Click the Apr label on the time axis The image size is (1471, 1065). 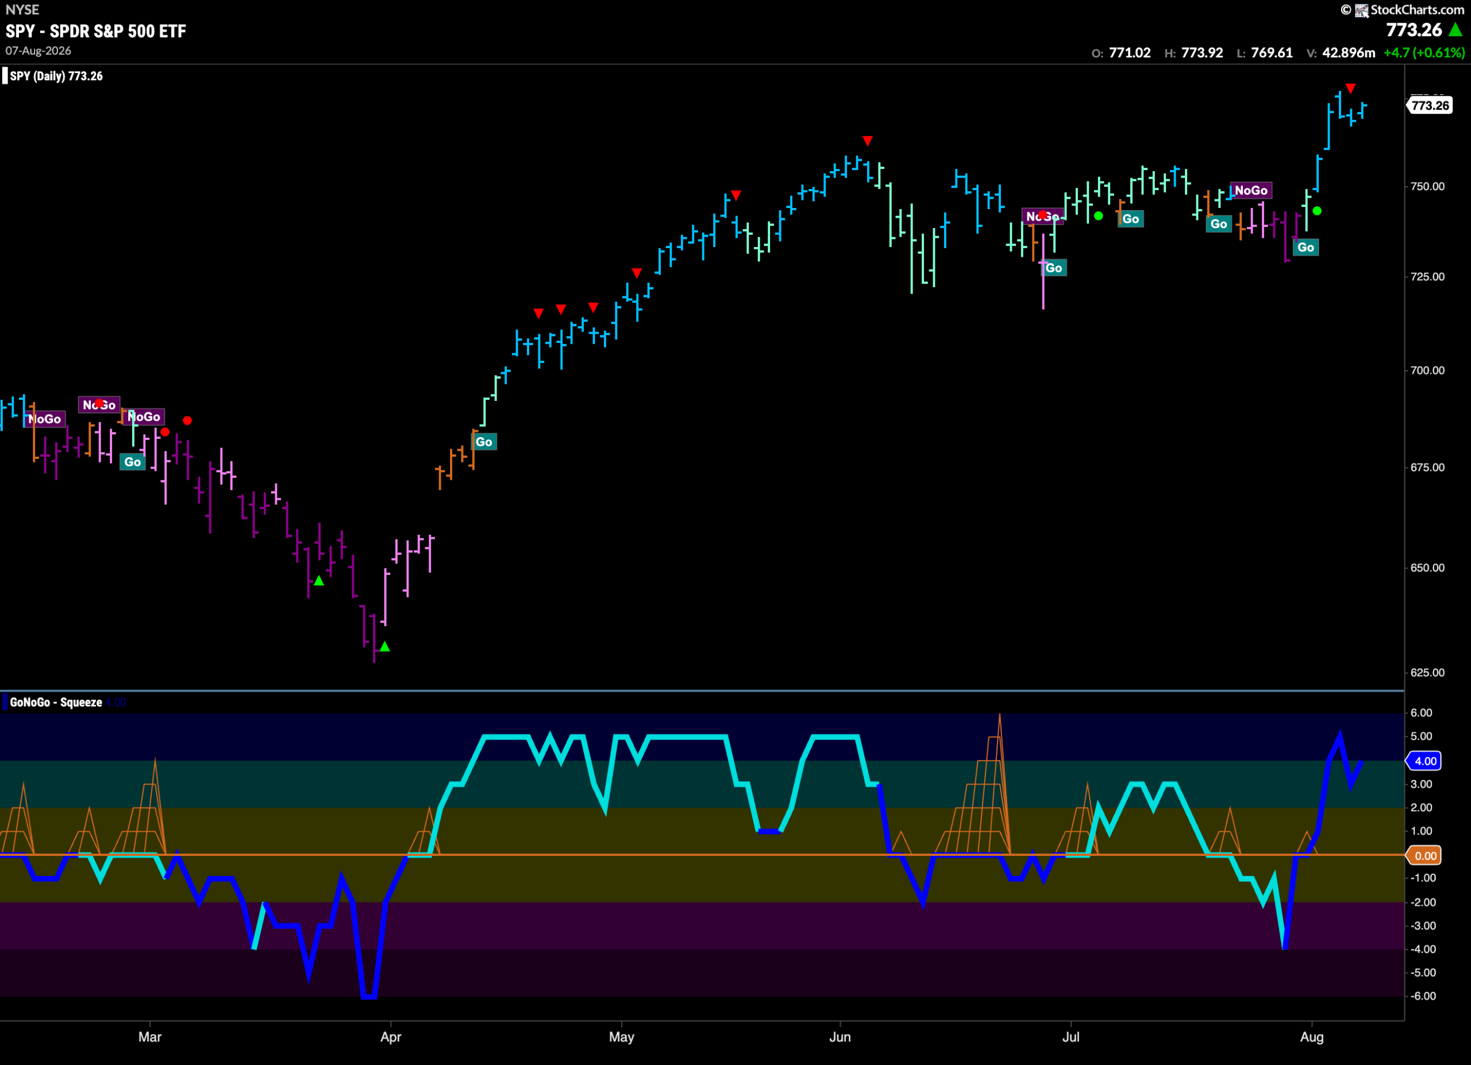(x=391, y=1036)
